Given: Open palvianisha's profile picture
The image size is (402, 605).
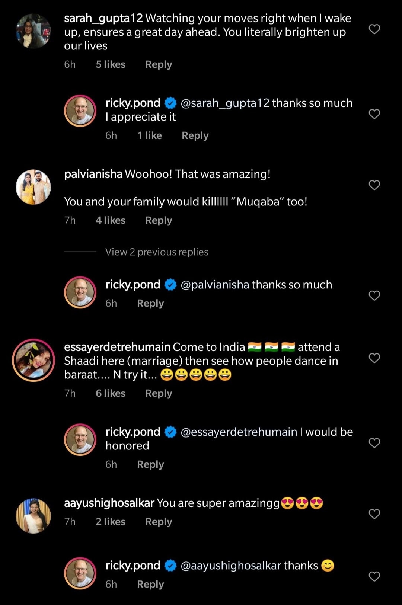Looking at the screenshot, I should point(33,187).
